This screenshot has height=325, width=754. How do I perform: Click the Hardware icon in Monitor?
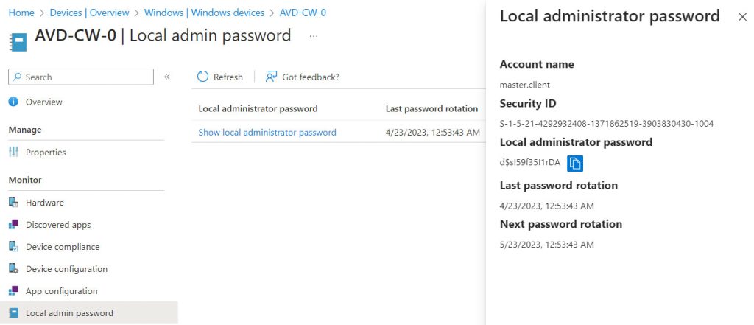pyautogui.click(x=13, y=202)
